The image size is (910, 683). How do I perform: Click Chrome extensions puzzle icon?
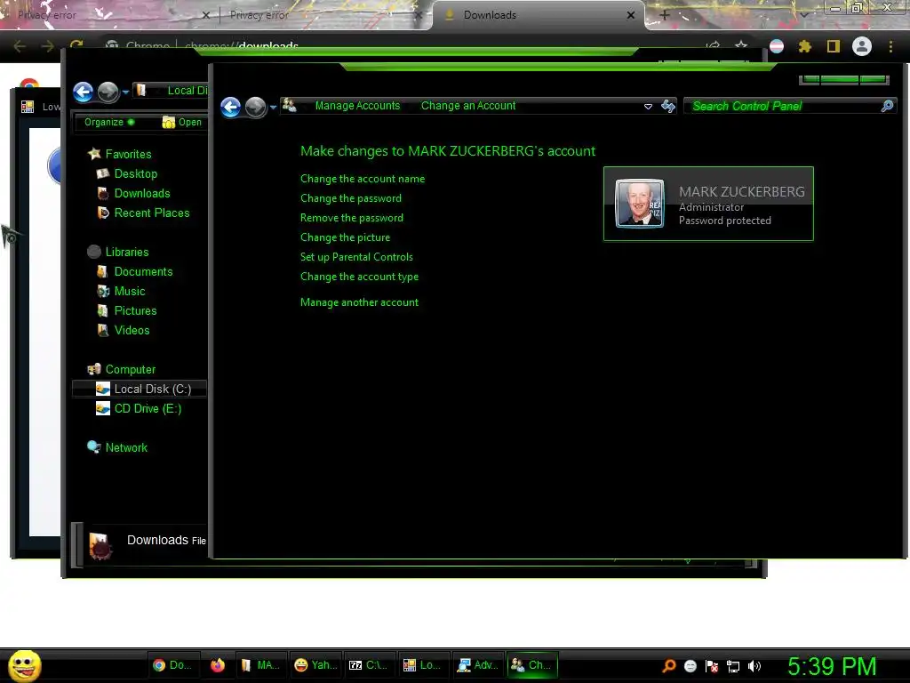[804, 46]
